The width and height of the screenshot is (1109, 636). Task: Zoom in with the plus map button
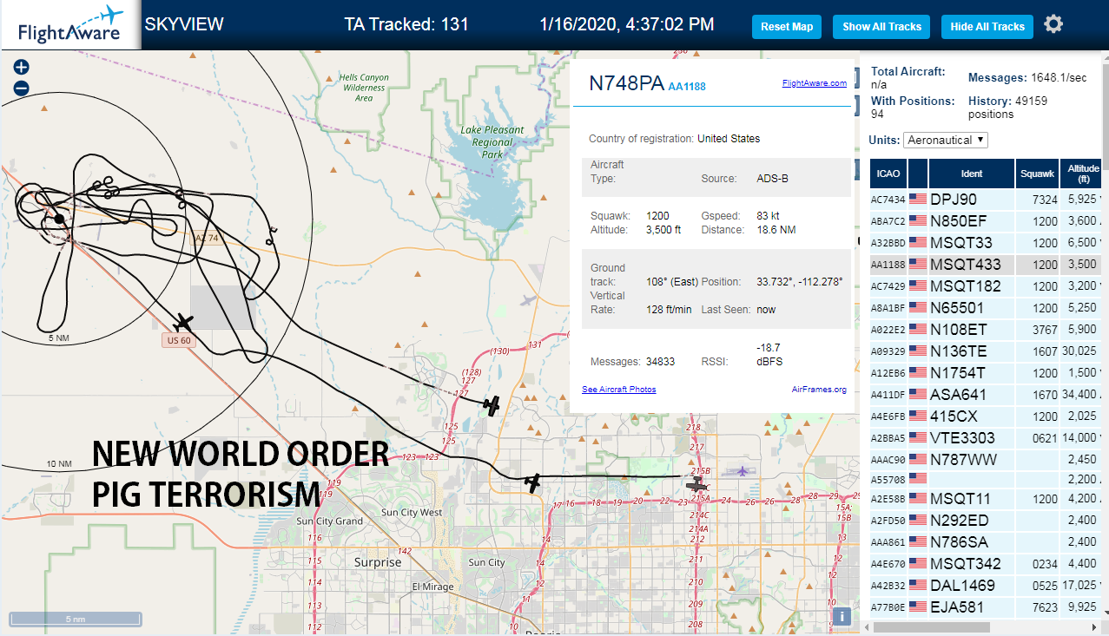22,67
